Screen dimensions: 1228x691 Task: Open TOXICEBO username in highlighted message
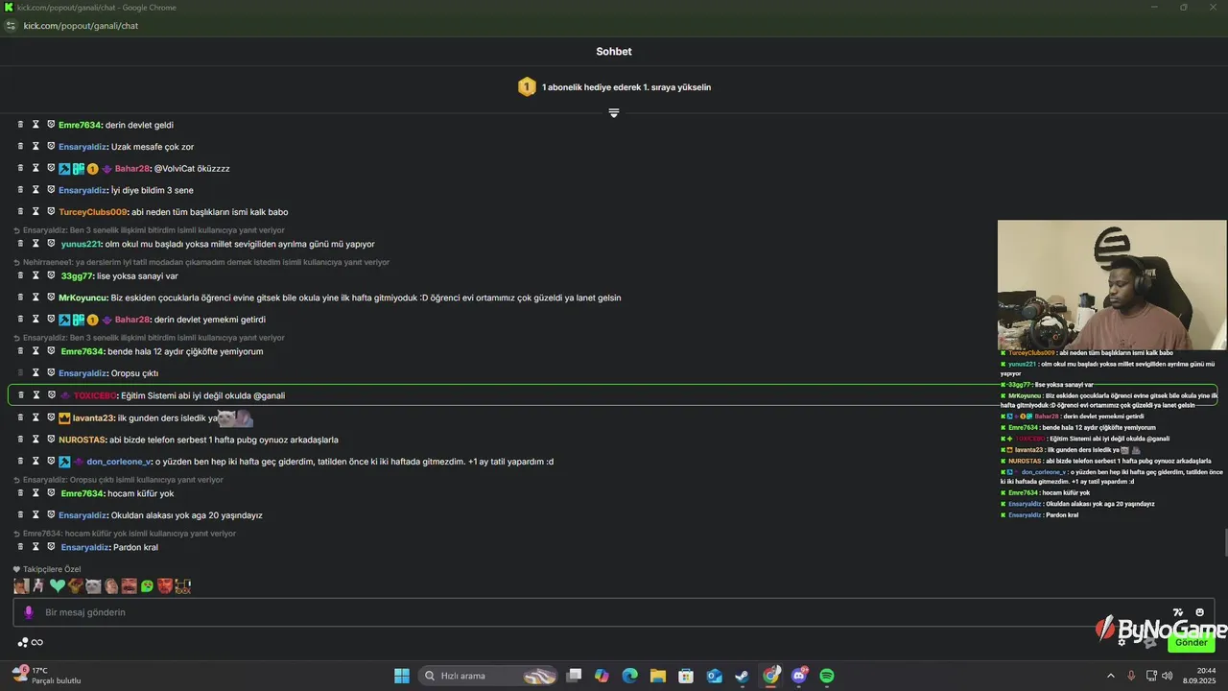(95, 395)
